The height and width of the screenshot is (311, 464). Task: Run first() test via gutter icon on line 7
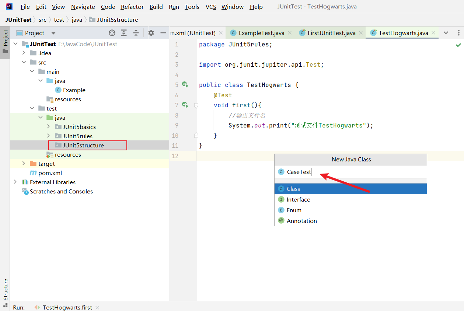pos(185,105)
